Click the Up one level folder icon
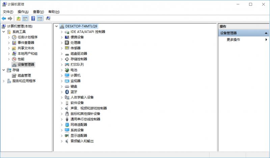Viewport: 270px width, 158px height. click(19, 18)
